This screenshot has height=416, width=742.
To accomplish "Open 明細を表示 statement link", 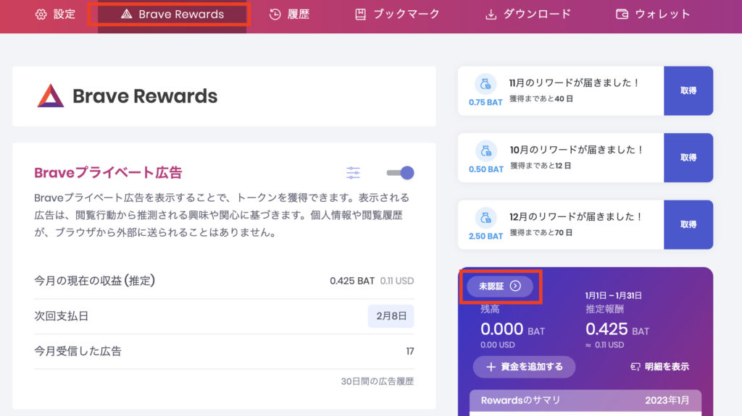I will click(659, 366).
